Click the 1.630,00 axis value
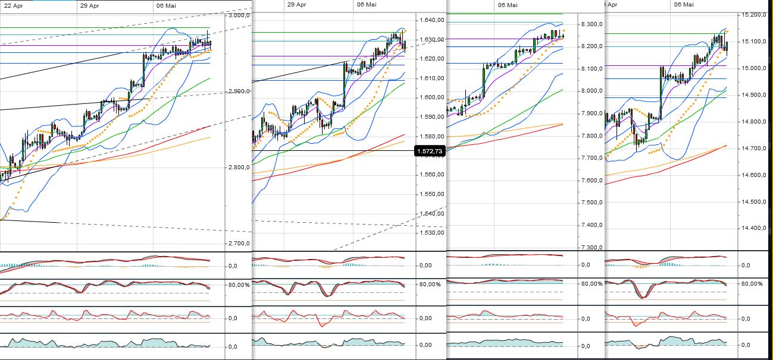 (431, 40)
